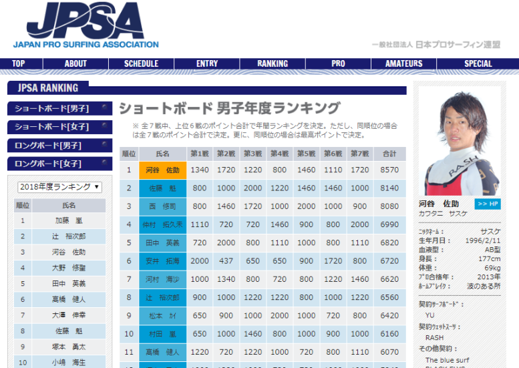Viewport: 519px width, 368px height.
Task: Go to the SCHEDULE page
Action: (x=141, y=64)
